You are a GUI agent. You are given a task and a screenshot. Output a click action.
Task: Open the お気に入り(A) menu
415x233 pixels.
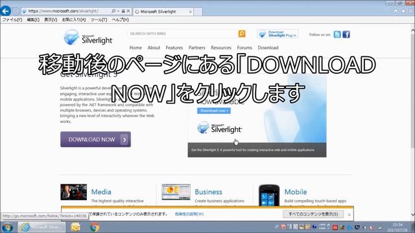pos(74,20)
